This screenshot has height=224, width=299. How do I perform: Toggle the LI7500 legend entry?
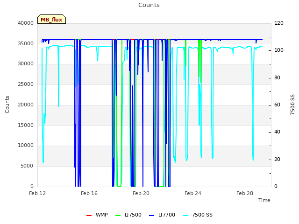(128, 215)
